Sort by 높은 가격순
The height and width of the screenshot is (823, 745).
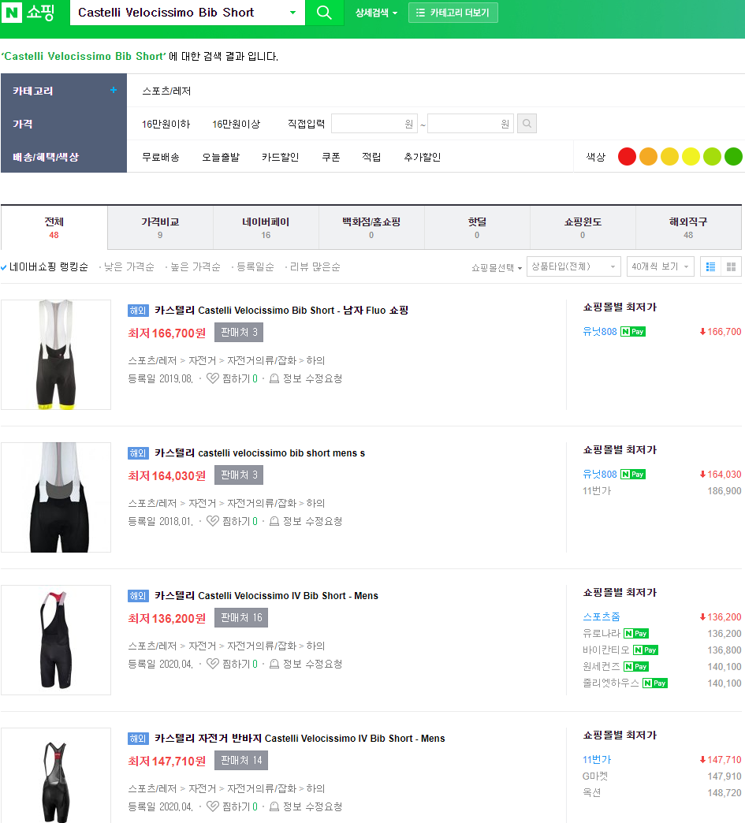point(196,266)
